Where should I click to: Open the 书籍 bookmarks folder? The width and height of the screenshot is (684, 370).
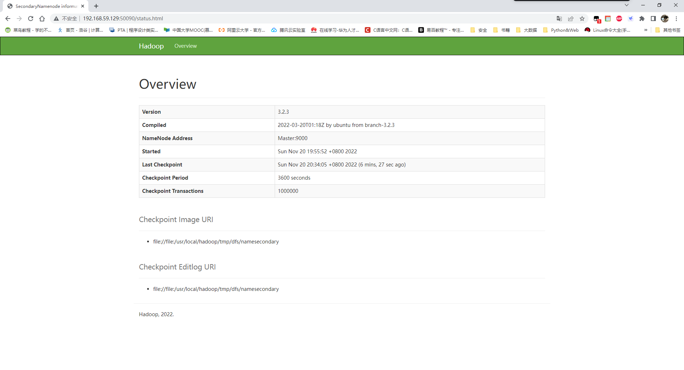tap(501, 30)
